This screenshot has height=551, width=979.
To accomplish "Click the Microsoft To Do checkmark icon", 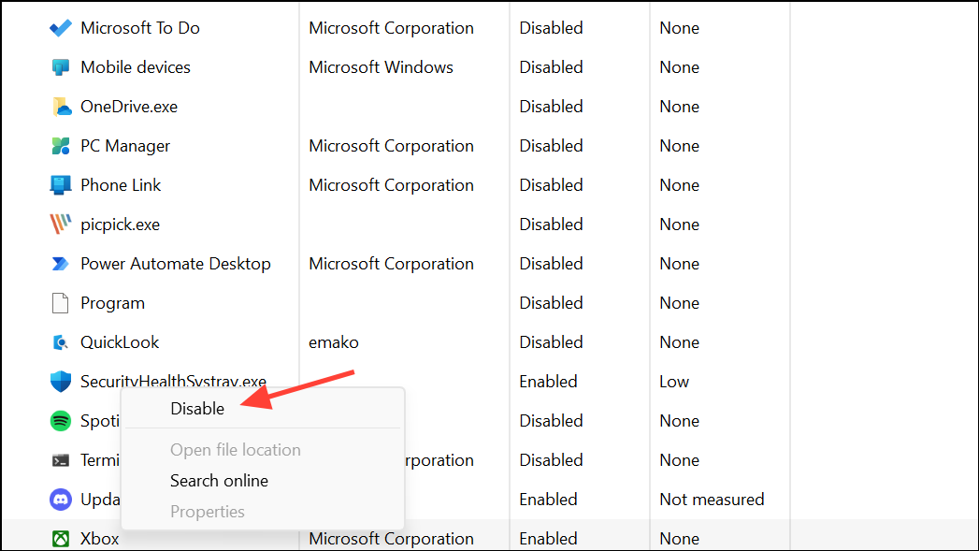I will 61,28.
